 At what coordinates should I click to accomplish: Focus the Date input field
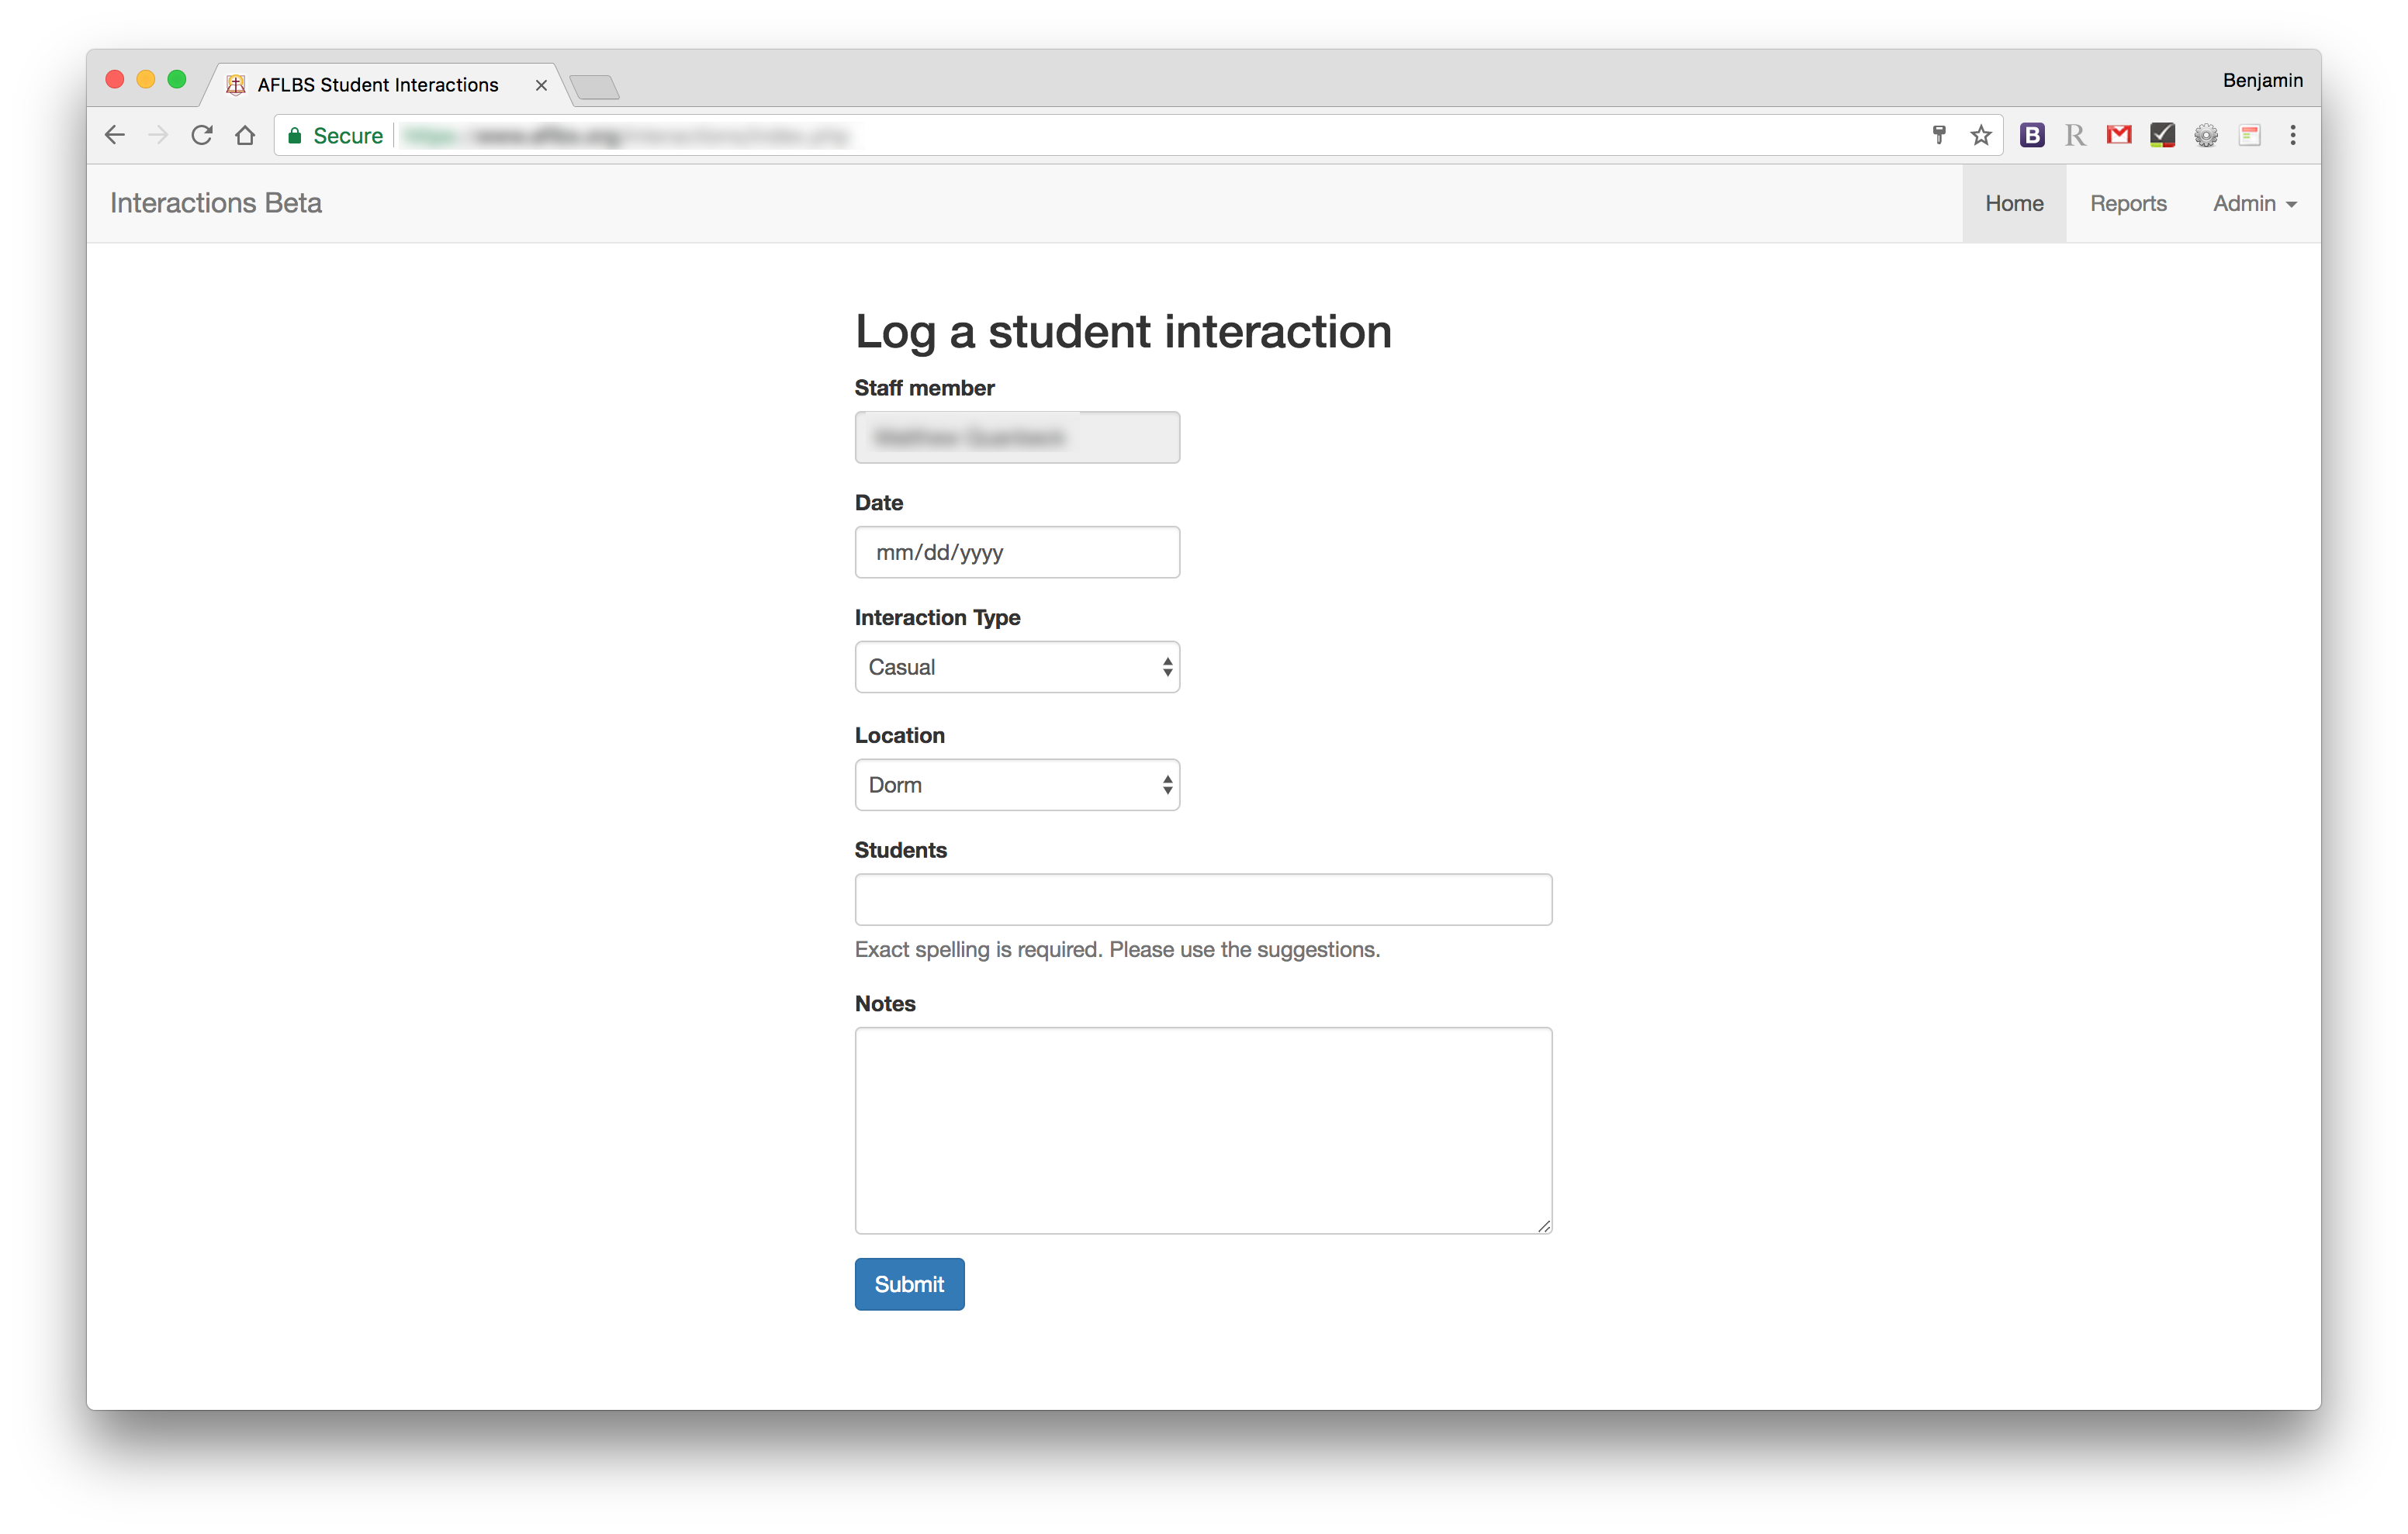(x=1017, y=552)
